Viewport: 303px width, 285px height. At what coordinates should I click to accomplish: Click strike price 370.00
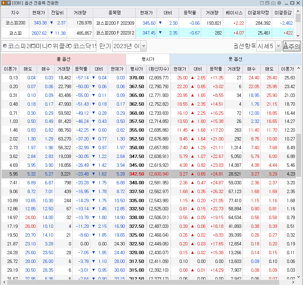[137, 78]
